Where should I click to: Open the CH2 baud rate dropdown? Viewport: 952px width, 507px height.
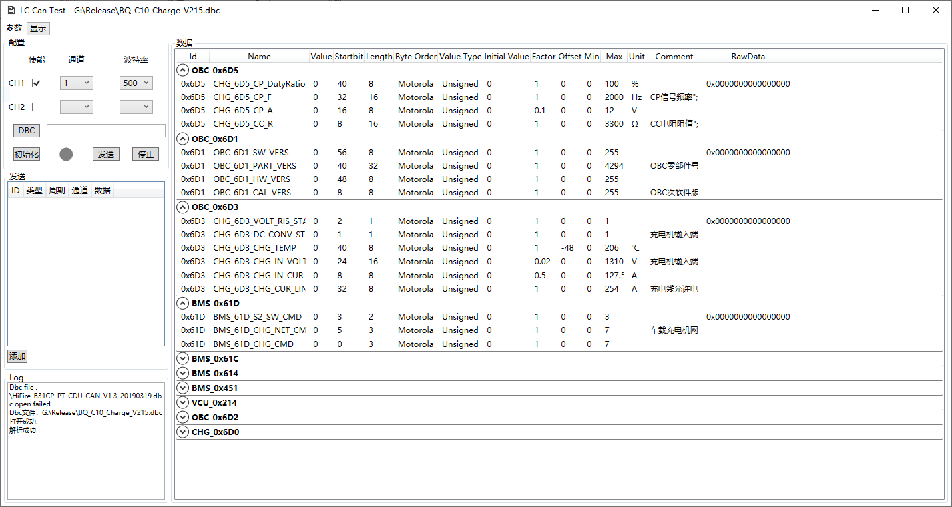(136, 107)
